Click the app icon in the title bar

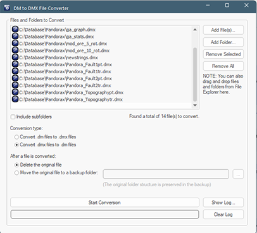point(7,8)
